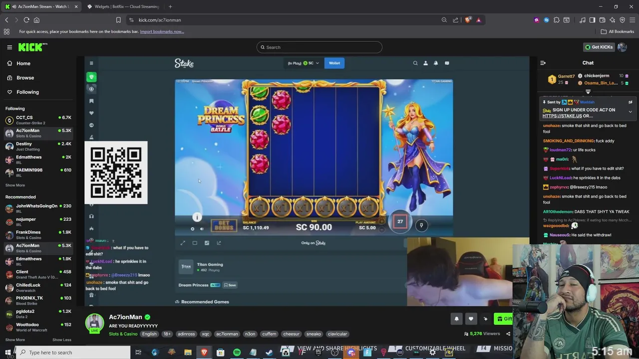This screenshot has width=639, height=359.
Task: Toggle the browser sidebar panel
Action: (x=592, y=20)
